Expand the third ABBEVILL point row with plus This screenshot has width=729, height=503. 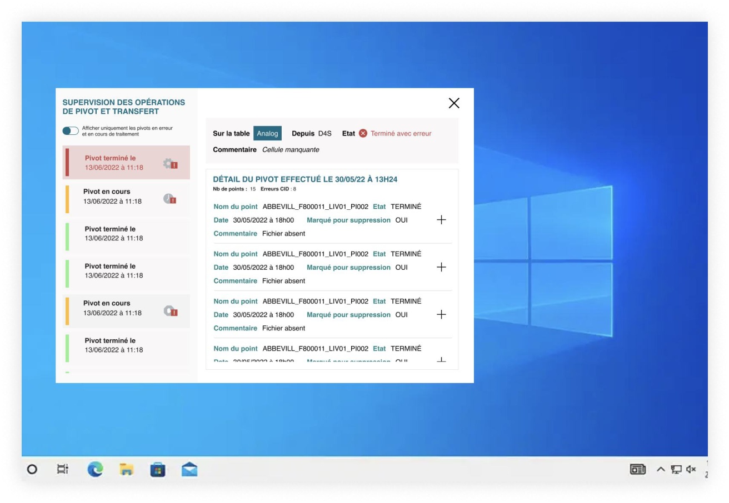coord(441,314)
